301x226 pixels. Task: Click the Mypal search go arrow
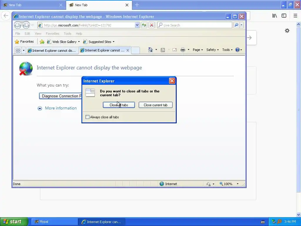pos(250,38)
